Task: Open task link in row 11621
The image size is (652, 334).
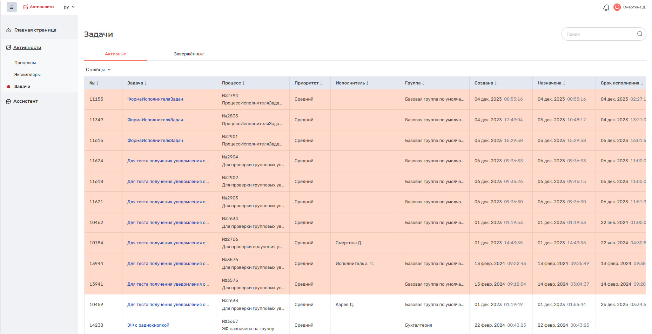Action: point(168,202)
